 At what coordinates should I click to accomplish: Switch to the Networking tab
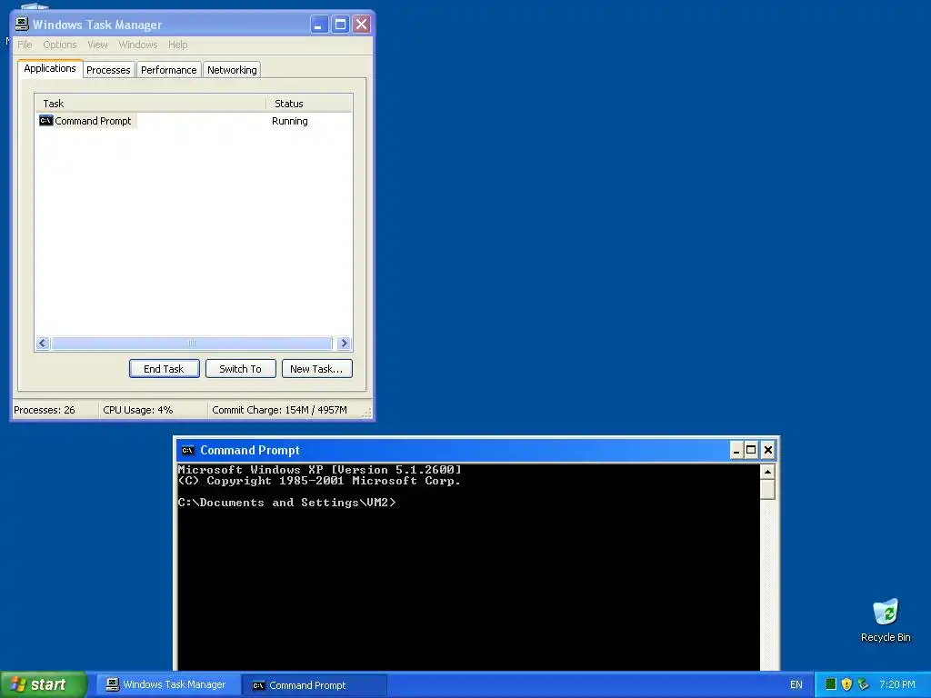[232, 69]
